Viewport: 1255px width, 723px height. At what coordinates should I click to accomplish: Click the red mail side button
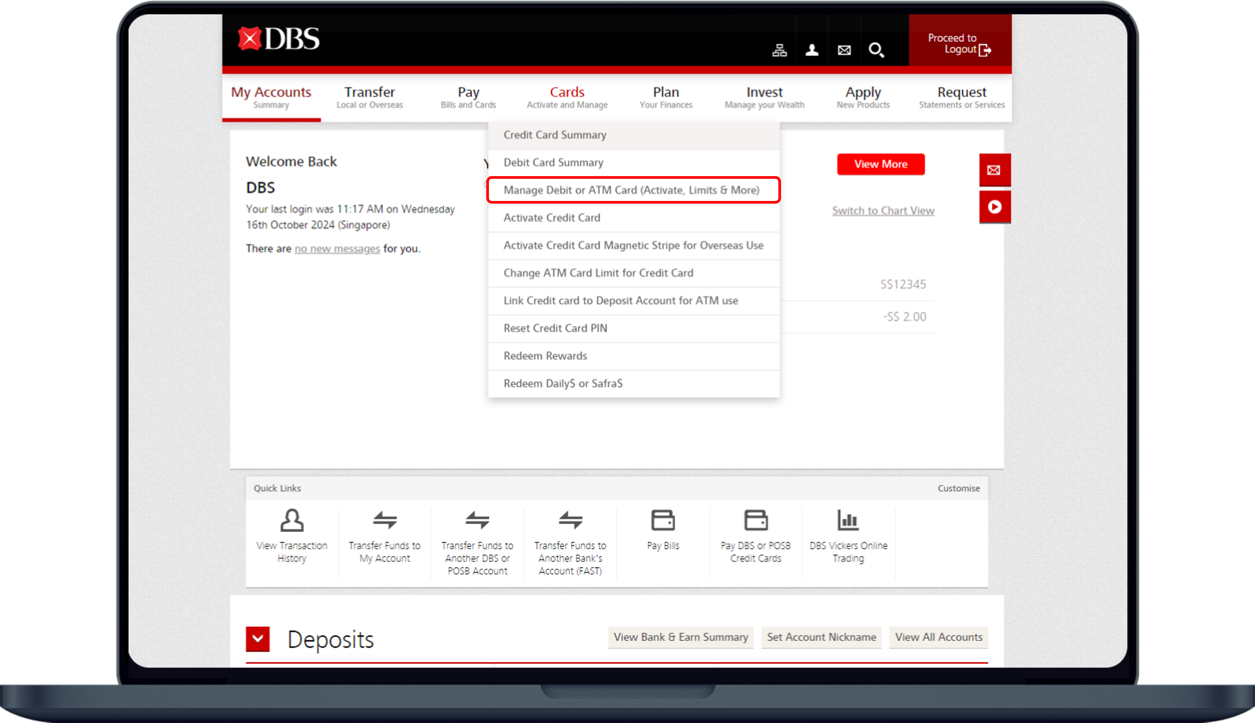click(994, 170)
